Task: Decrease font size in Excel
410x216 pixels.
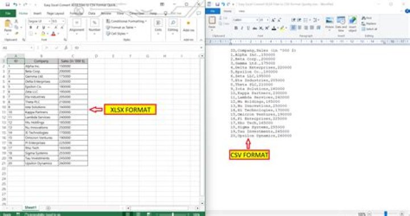Action: (62, 27)
